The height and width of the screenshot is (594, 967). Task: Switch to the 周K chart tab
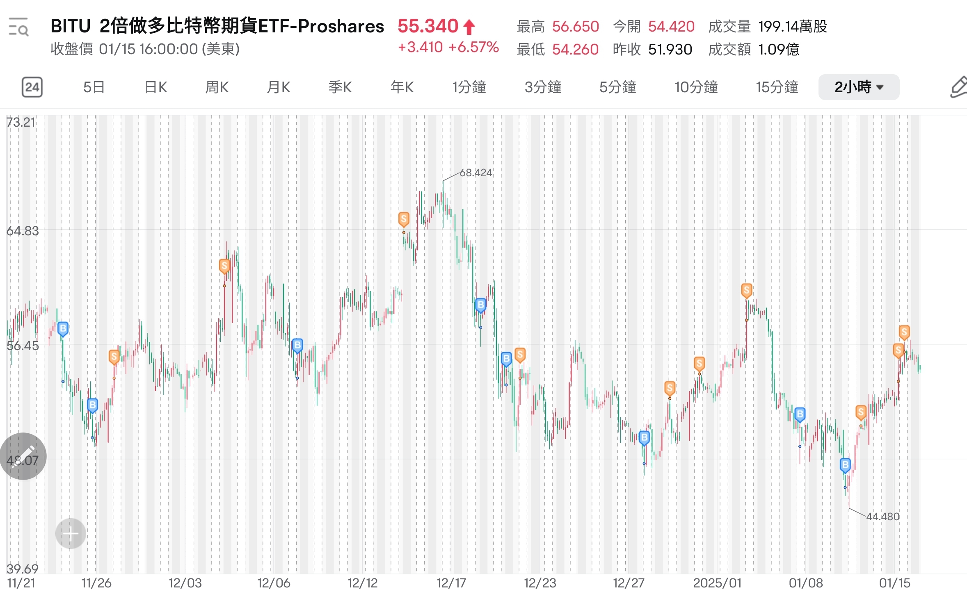(217, 87)
